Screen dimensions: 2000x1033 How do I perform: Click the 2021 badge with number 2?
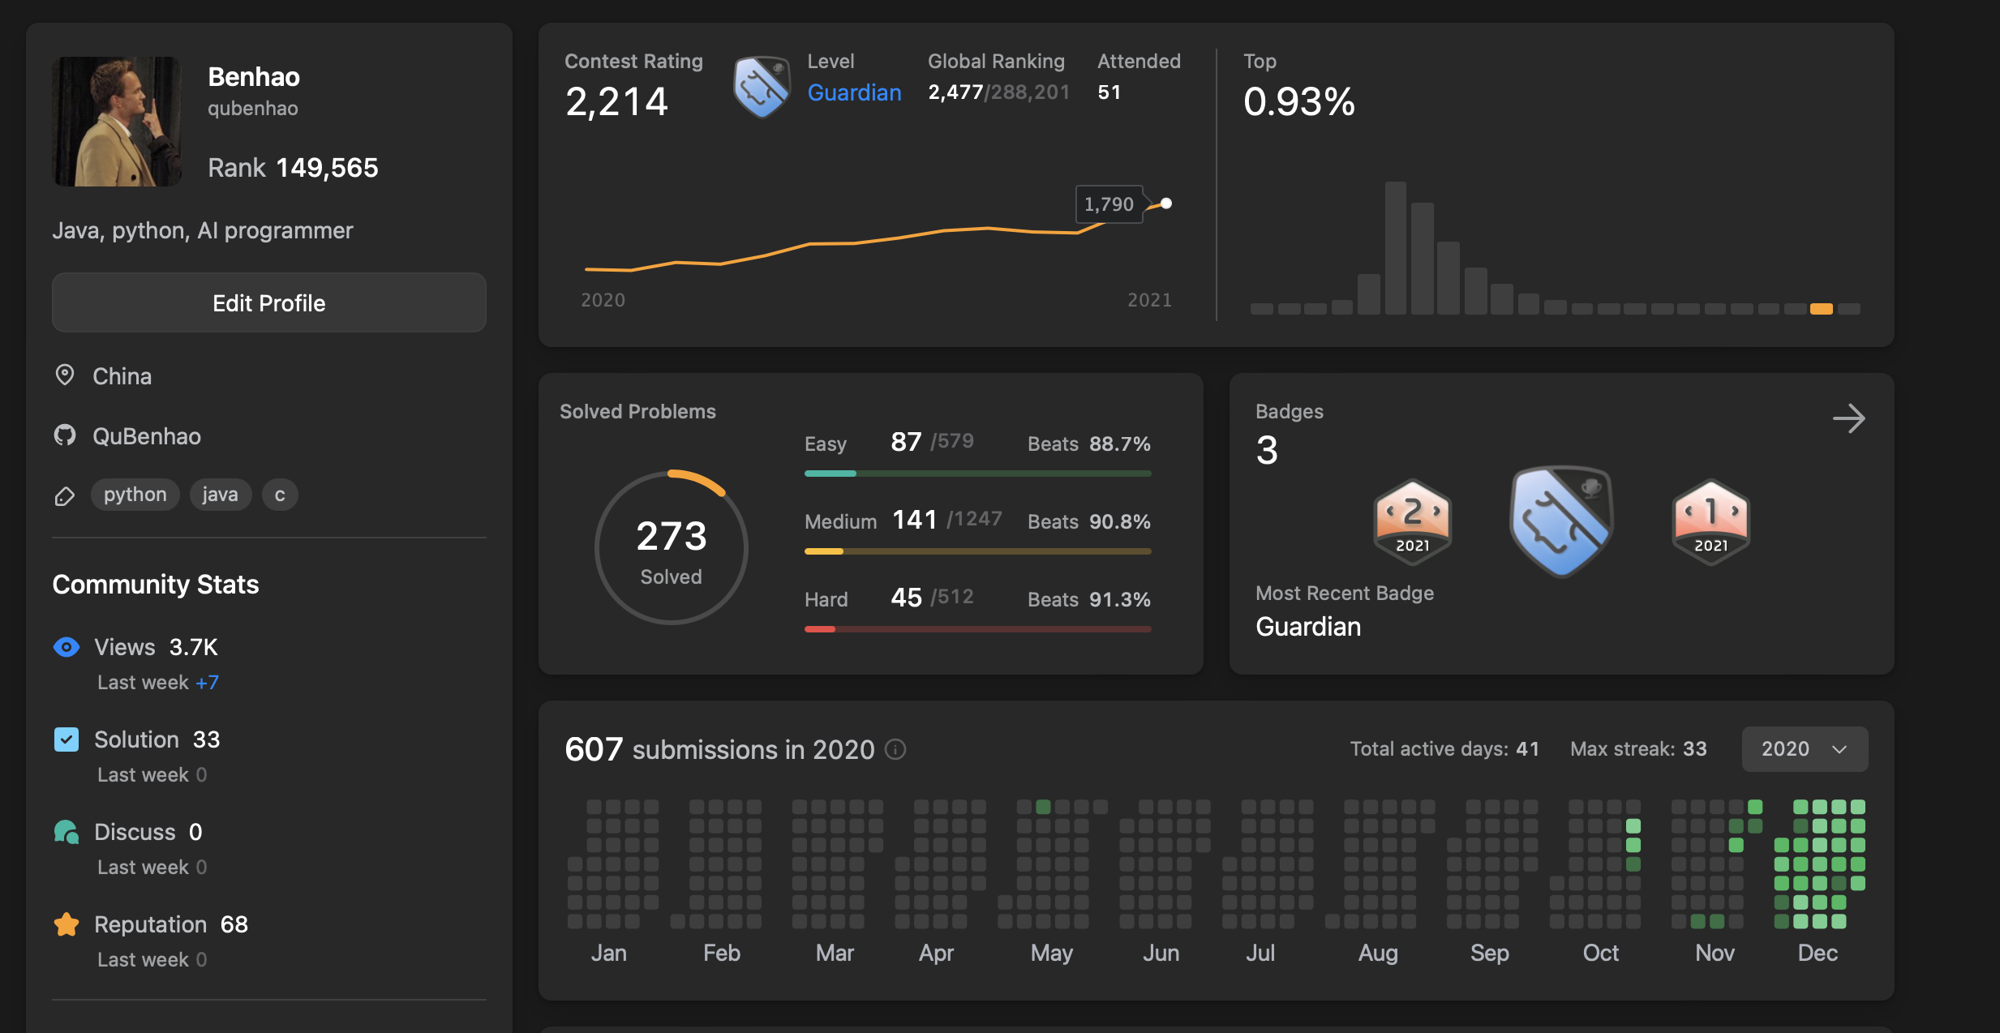coord(1412,521)
